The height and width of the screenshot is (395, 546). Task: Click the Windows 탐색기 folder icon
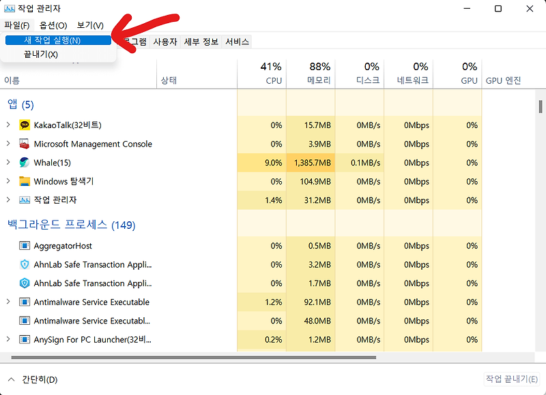pos(25,181)
